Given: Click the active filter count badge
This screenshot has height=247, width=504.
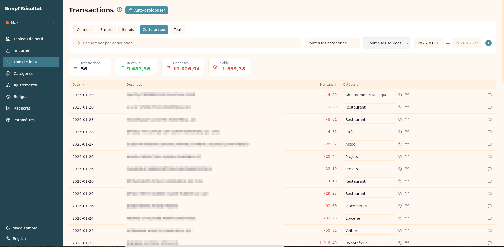Looking at the screenshot, I should (488, 43).
